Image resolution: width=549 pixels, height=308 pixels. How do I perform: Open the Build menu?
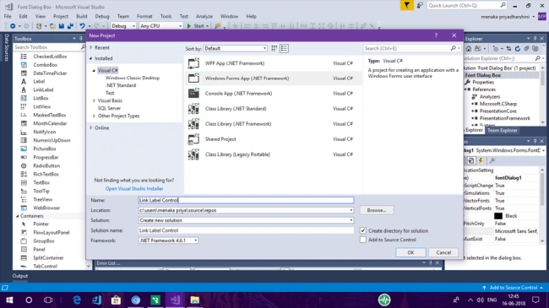pyautogui.click(x=82, y=16)
